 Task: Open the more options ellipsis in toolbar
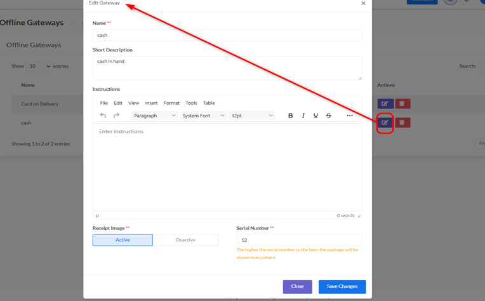[x=350, y=116]
